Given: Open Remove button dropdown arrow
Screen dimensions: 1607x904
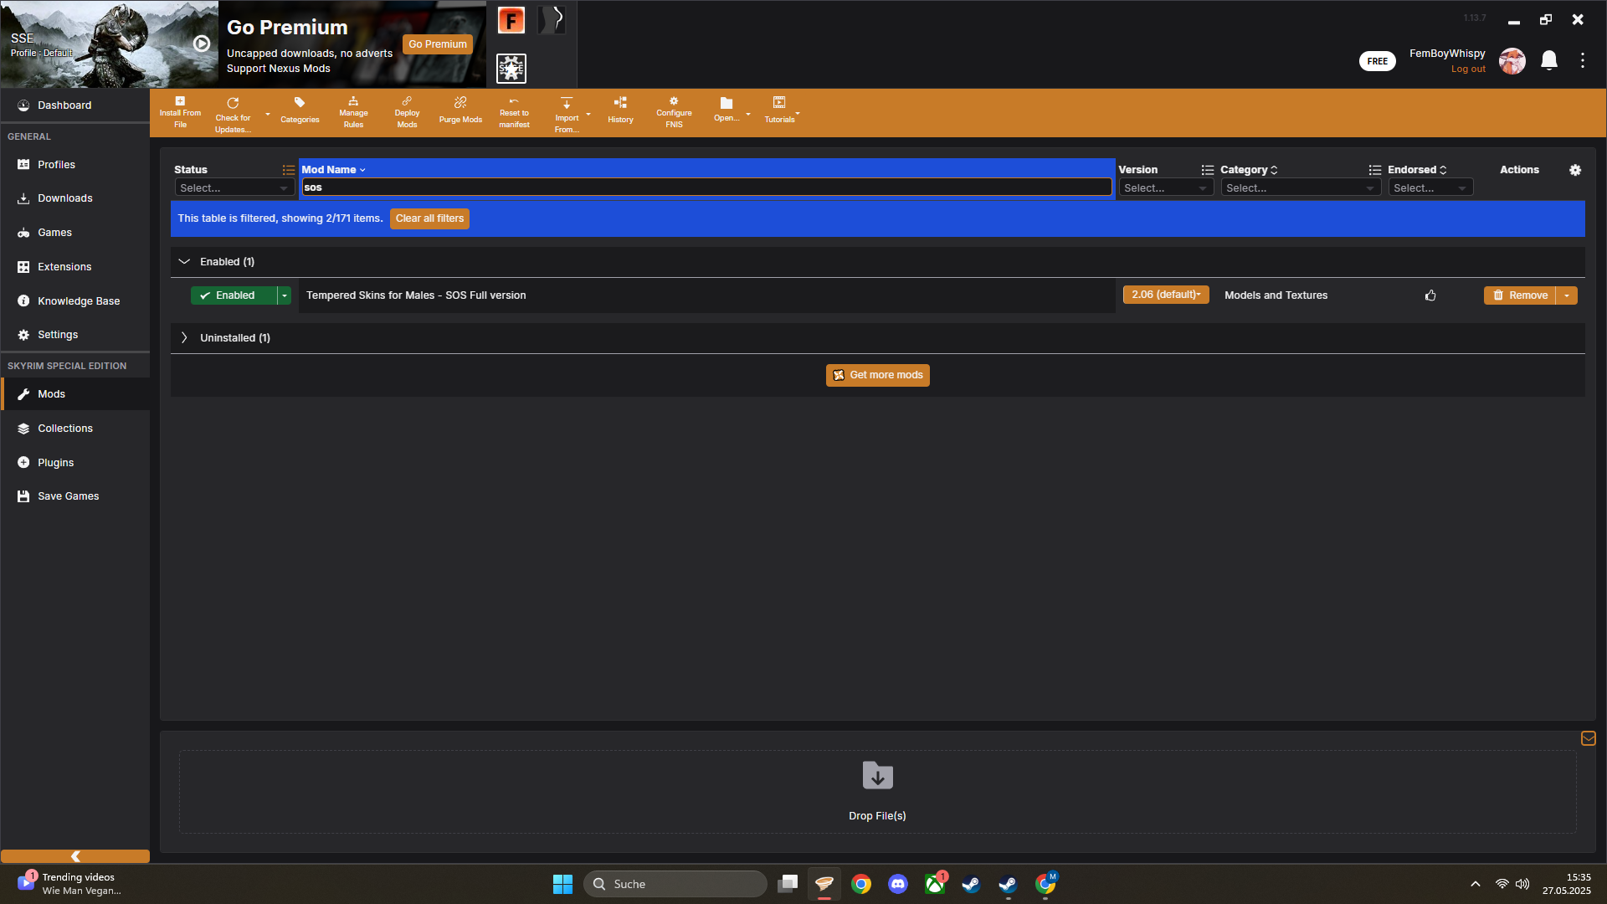Looking at the screenshot, I should pyautogui.click(x=1567, y=295).
